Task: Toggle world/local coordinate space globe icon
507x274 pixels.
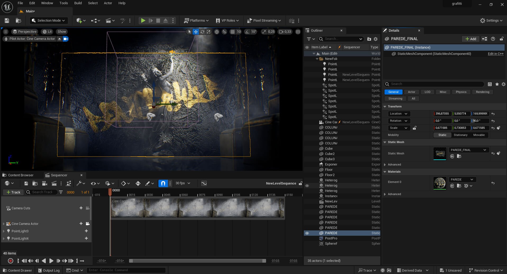Action: coord(217,32)
